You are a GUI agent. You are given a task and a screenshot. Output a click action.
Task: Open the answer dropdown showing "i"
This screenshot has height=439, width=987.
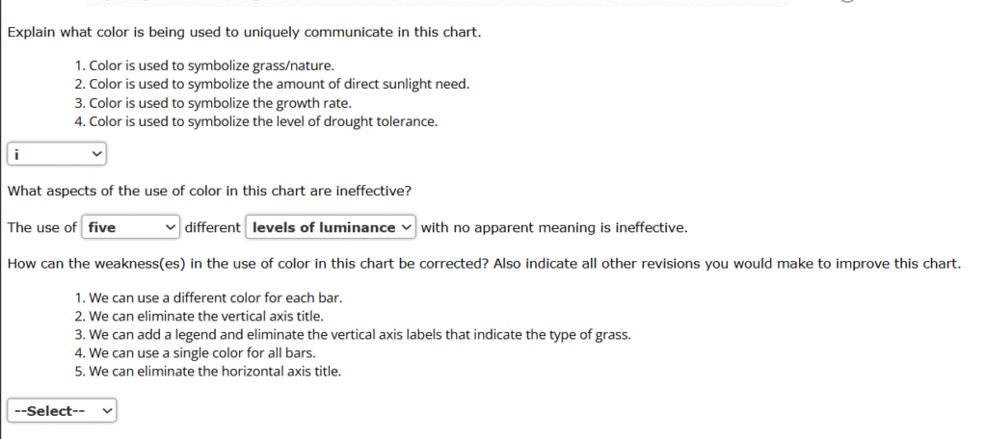click(56, 153)
